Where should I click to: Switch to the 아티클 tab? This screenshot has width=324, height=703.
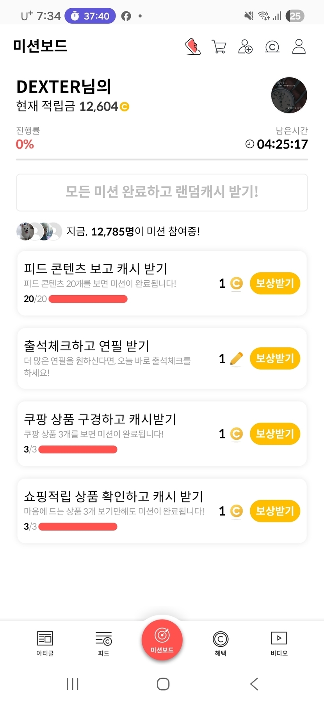45,643
